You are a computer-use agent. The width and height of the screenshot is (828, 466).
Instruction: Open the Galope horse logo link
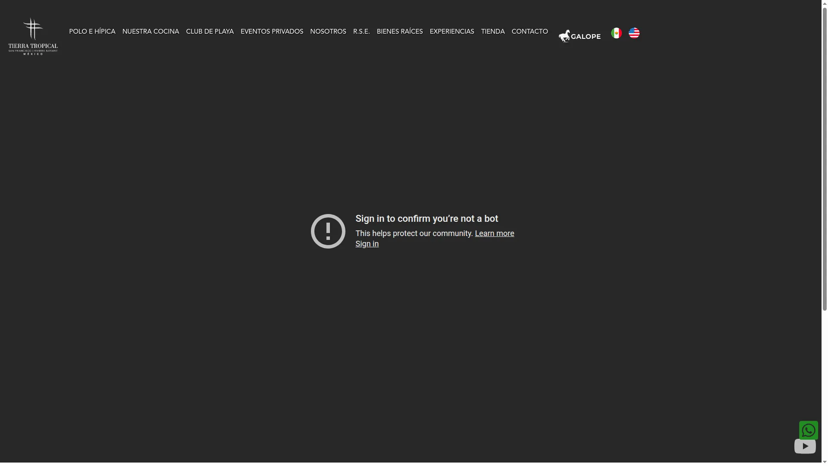click(579, 36)
